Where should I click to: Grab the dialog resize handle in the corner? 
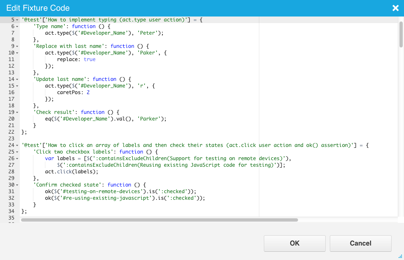coord(400,256)
